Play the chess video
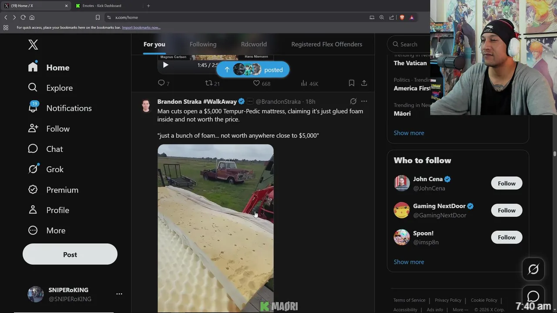557x313 pixels. (165, 65)
